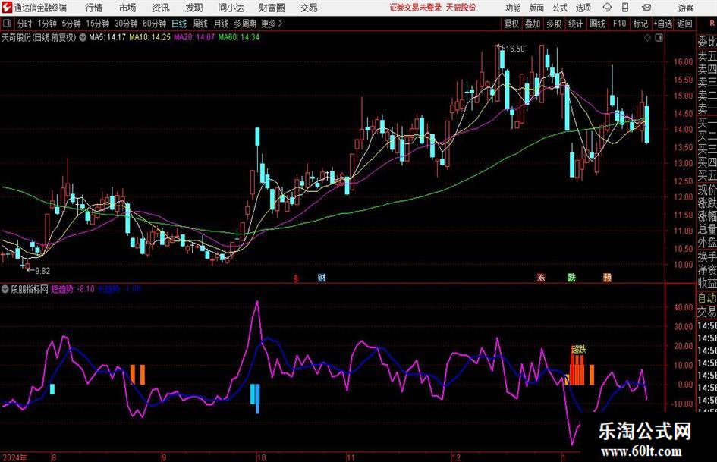Click the month 10 marker on time axis
Image resolution: width=717 pixels, height=462 pixels.
click(261, 457)
